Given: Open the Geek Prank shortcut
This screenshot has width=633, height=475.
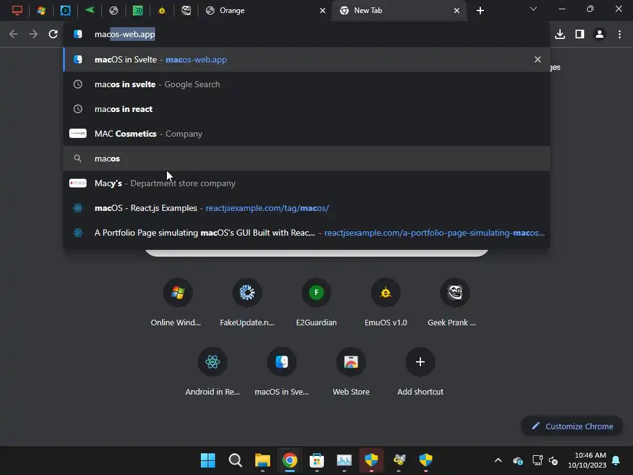Looking at the screenshot, I should (x=454, y=301).
